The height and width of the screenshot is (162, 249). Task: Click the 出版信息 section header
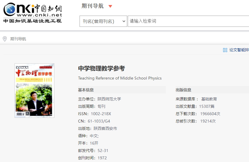click(183, 90)
